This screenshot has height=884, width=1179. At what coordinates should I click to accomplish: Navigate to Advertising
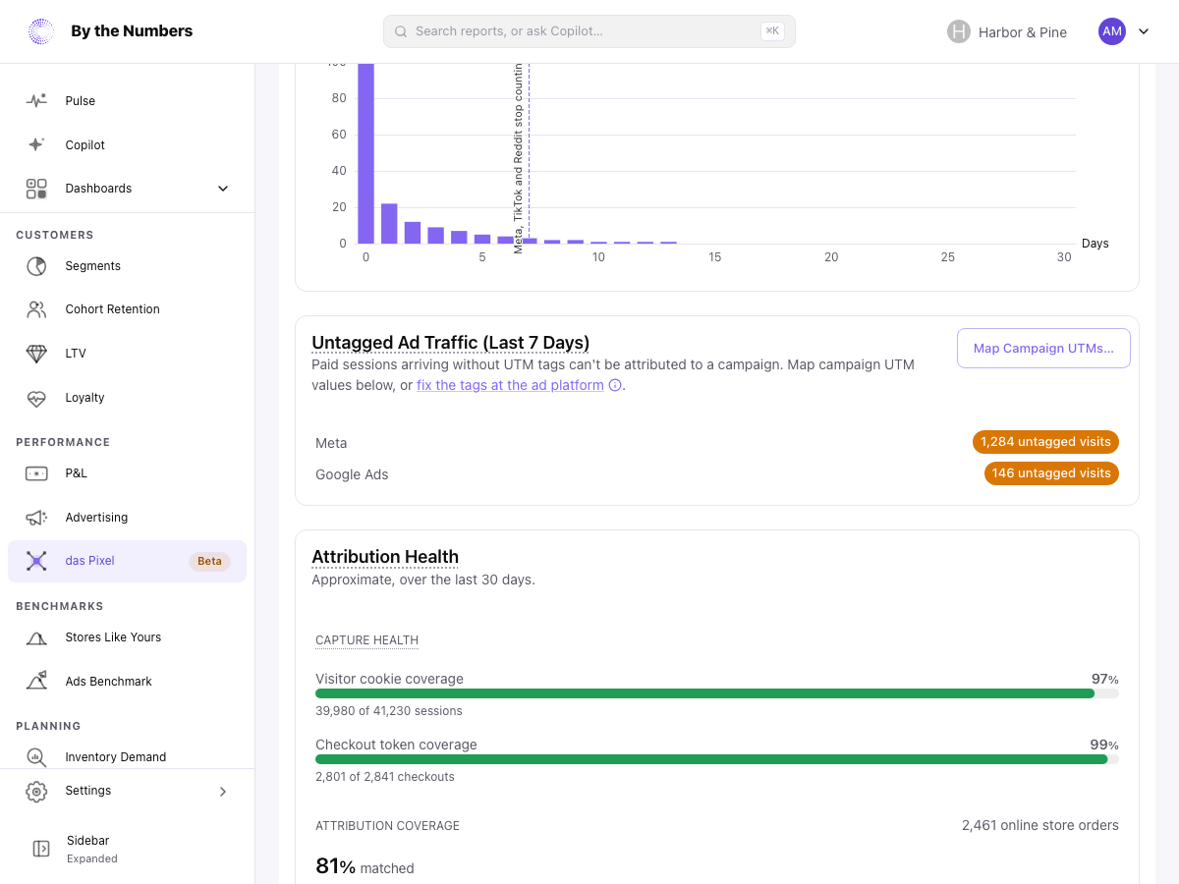(127, 518)
